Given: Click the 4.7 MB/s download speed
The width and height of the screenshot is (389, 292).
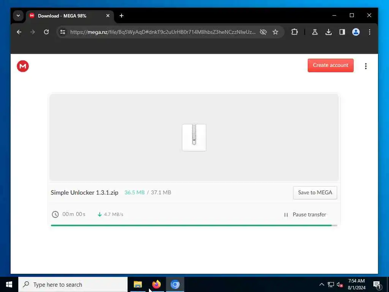Looking at the screenshot, I should [x=114, y=214].
